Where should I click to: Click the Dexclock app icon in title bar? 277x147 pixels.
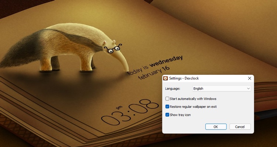165,78
